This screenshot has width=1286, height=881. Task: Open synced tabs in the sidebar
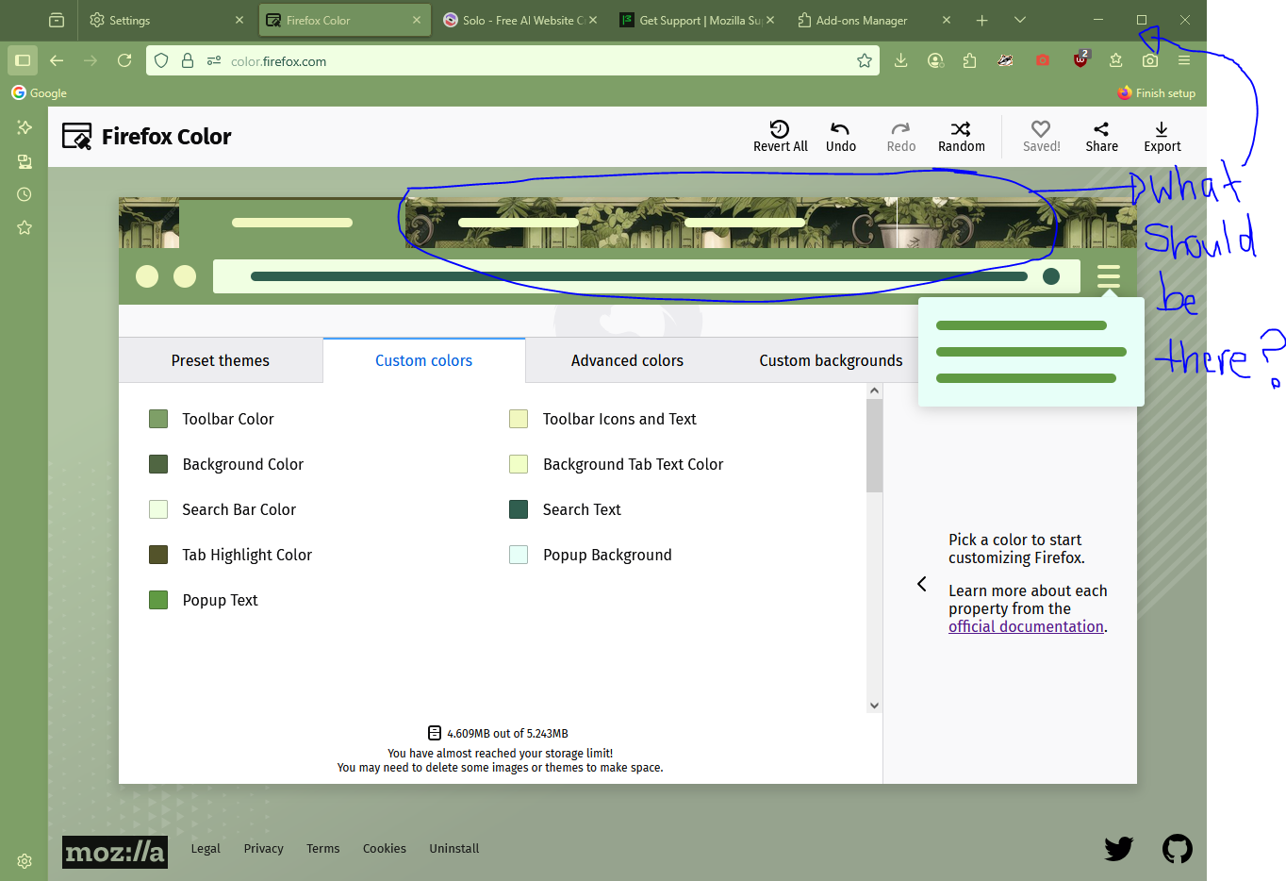(25, 161)
